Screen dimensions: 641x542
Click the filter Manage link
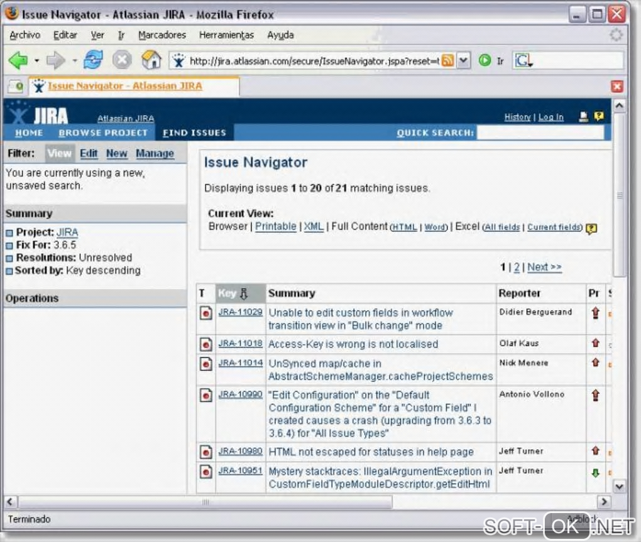pyautogui.click(x=155, y=154)
